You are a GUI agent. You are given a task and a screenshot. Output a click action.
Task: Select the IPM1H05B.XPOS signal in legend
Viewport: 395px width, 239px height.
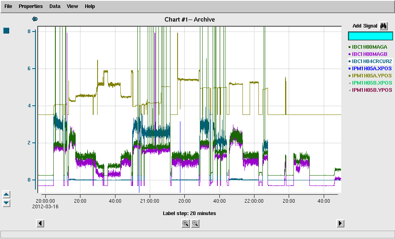pyautogui.click(x=372, y=83)
